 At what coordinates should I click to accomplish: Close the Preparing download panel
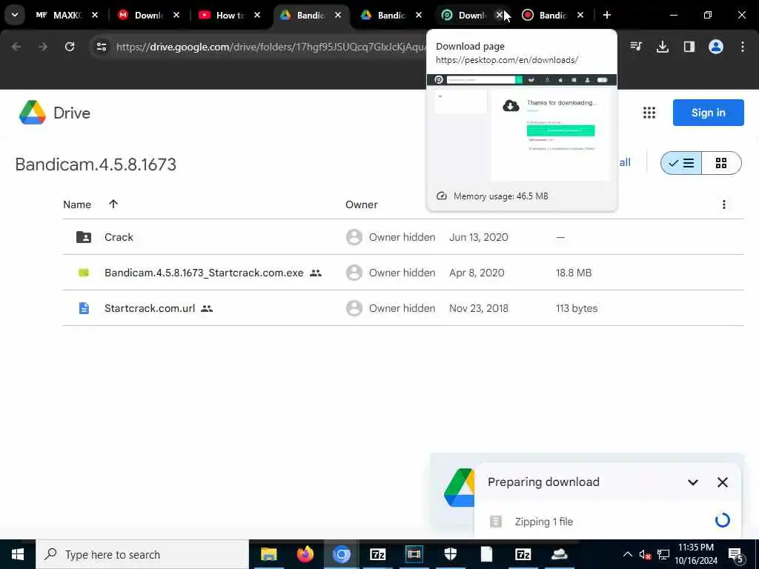[722, 482]
